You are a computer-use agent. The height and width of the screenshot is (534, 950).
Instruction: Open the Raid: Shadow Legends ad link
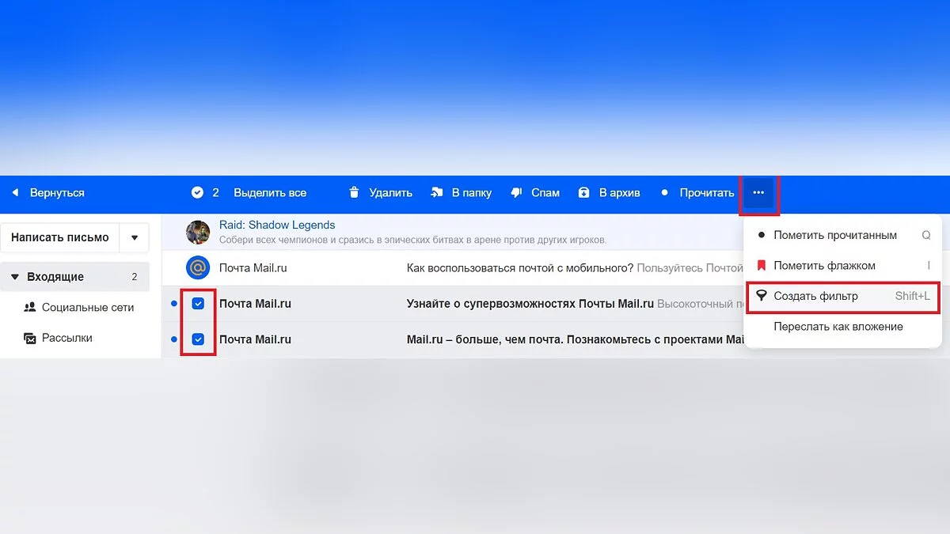277,225
